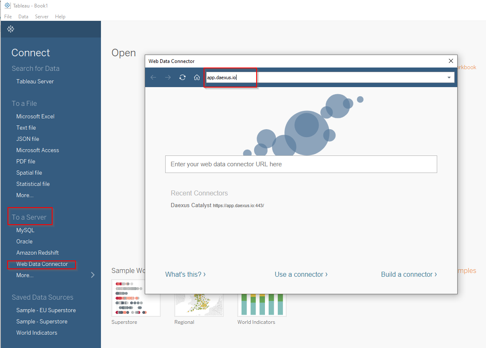Click the Tableau app icon in the title bar
Viewport: 486px width, 348px height.
[x=8, y=5]
